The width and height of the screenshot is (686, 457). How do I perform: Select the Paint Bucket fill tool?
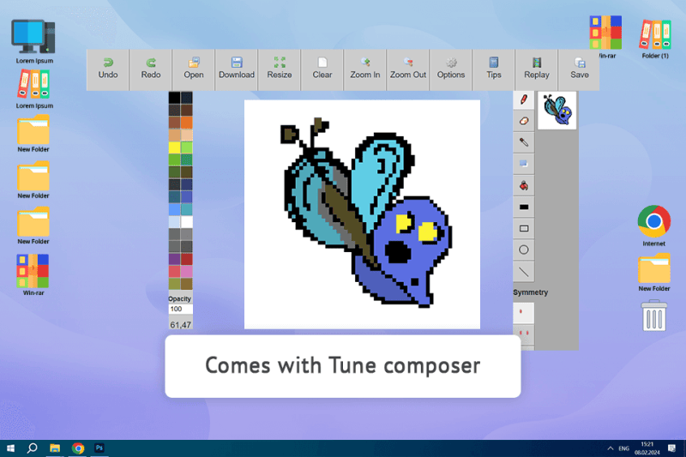coord(524,185)
